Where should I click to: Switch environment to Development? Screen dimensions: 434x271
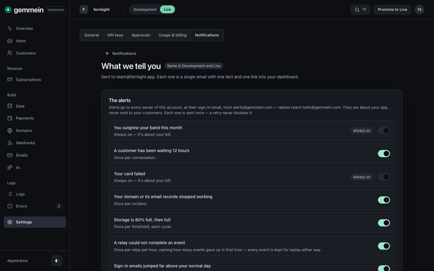145,10
